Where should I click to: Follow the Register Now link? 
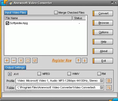tap(62, 60)
